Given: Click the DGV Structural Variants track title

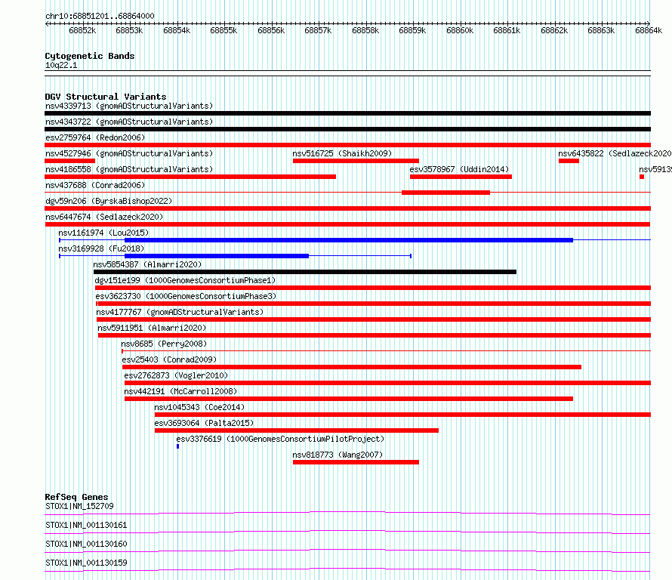Looking at the screenshot, I should click(106, 97).
